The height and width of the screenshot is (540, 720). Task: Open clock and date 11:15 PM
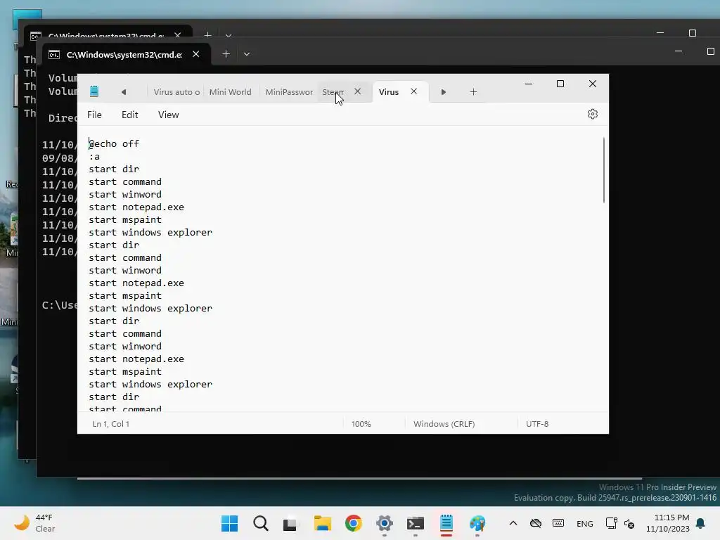[668, 523]
